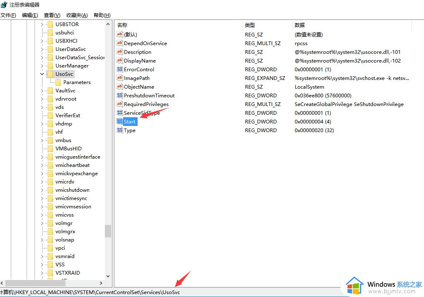Screen dimensions: 424x297
Task: Click the tree horizontal scroll left arrow
Action: click(x=2, y=283)
